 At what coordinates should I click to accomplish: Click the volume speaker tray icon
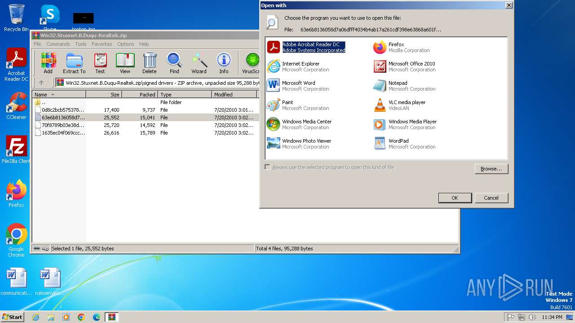pos(532,317)
